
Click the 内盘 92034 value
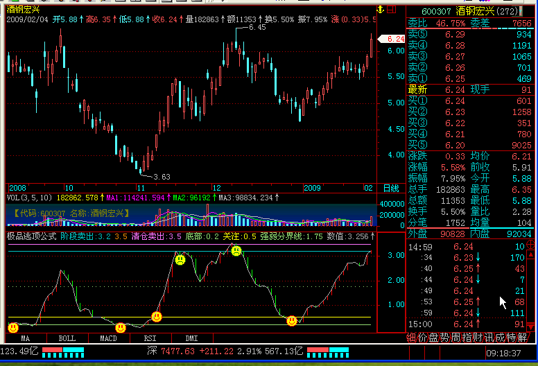(x=519, y=234)
